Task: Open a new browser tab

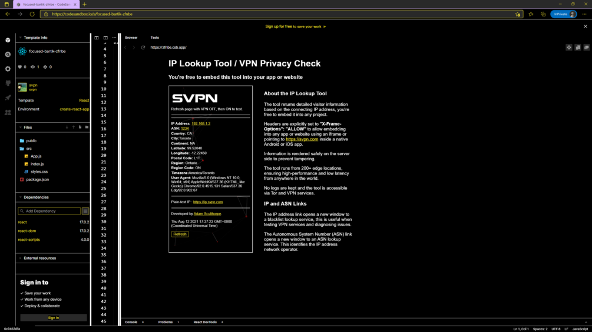Action: click(x=85, y=5)
